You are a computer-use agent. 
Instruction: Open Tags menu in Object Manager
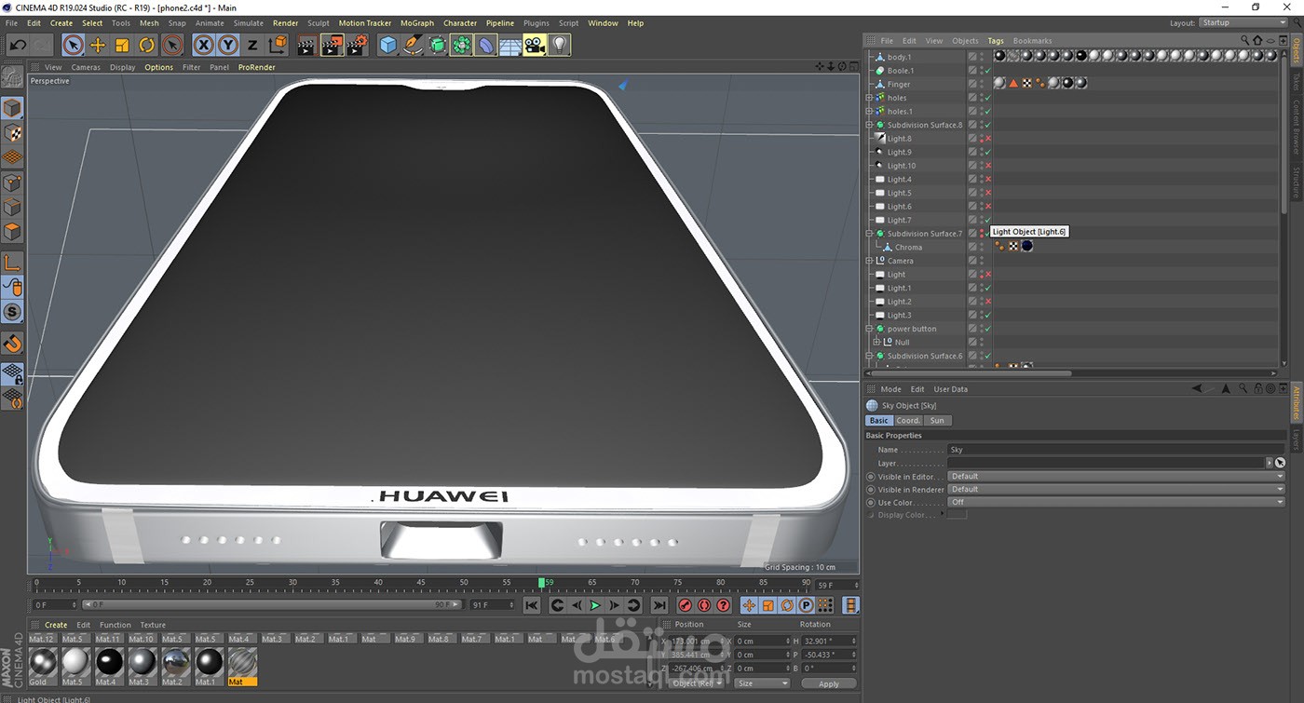tap(996, 41)
